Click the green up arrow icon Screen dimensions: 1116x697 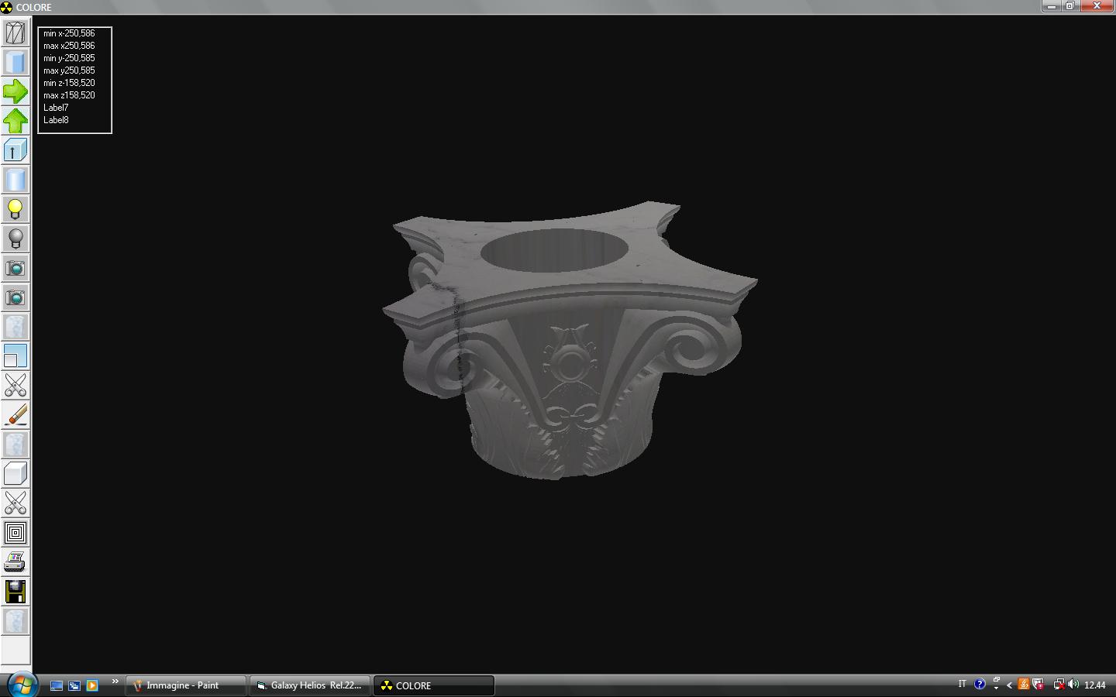point(15,121)
